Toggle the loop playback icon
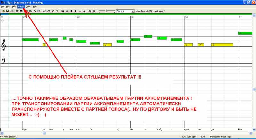256x139 pixels. click(49, 11)
